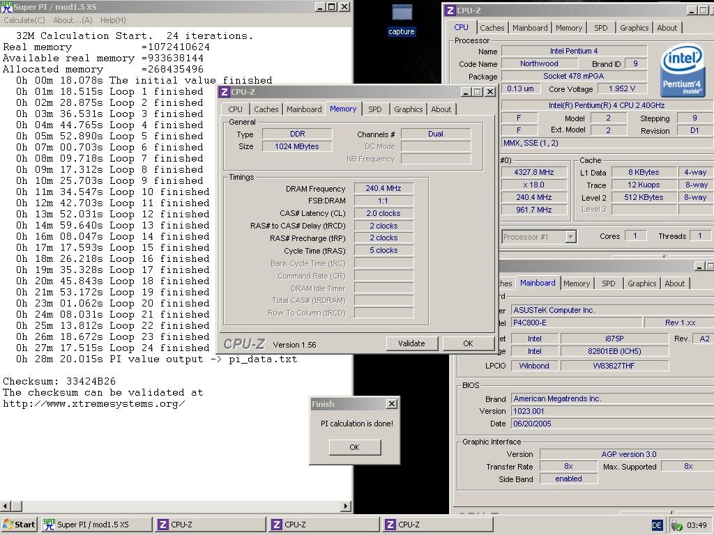Click the system tray network icon
Viewport: 714px width, 535px height.
point(677,525)
